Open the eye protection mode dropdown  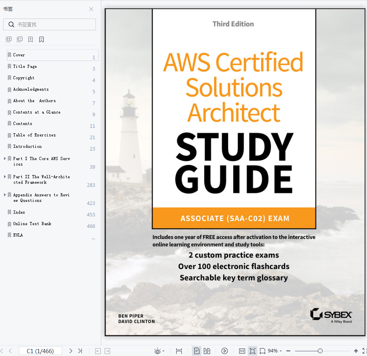click(163, 351)
